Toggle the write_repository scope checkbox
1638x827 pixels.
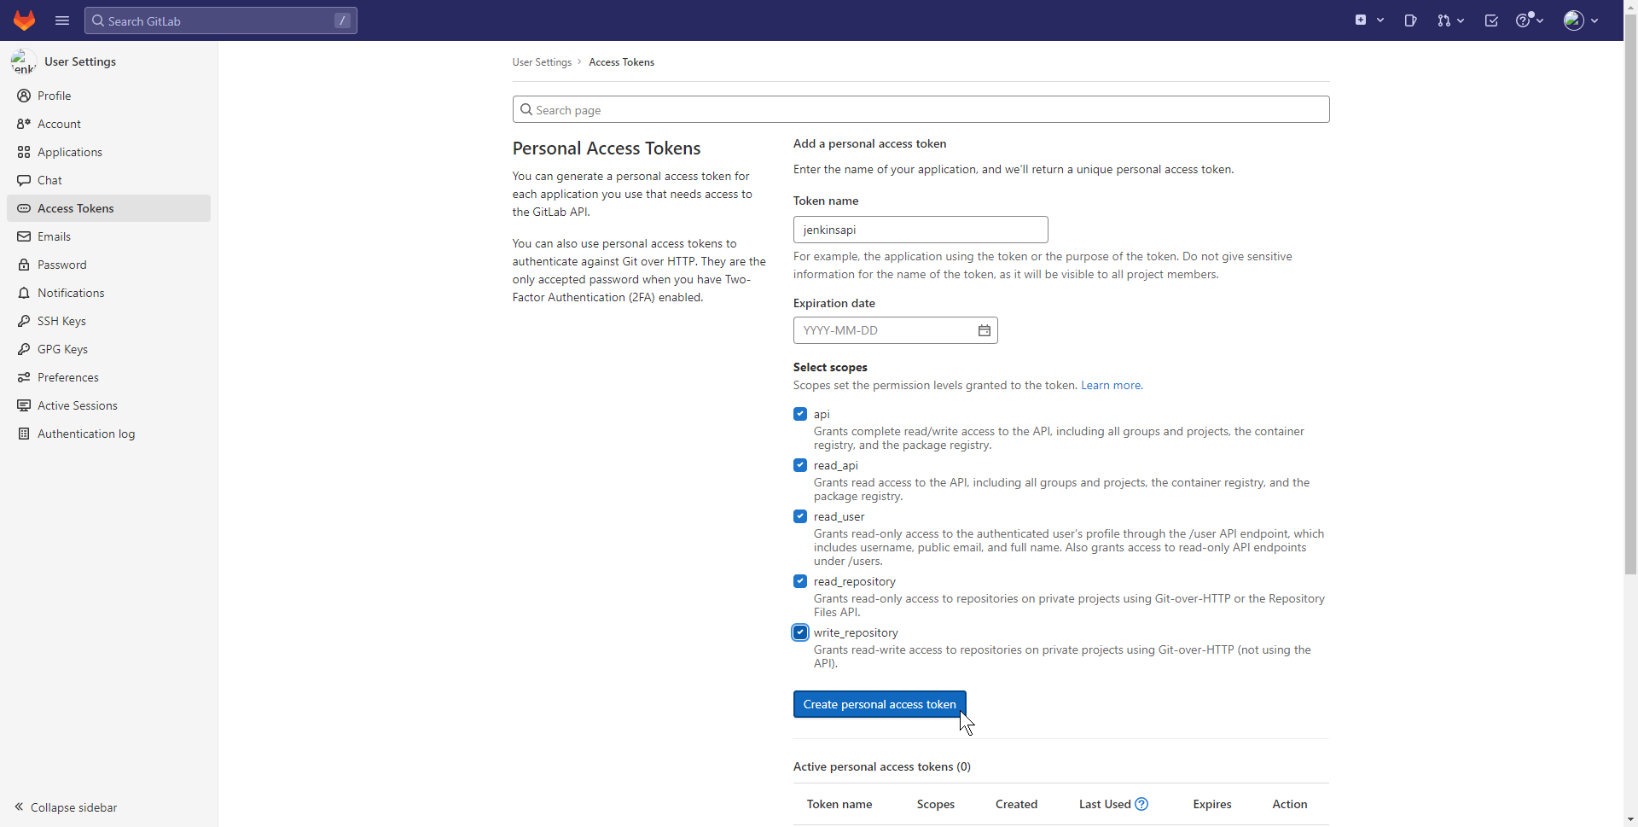(x=800, y=632)
